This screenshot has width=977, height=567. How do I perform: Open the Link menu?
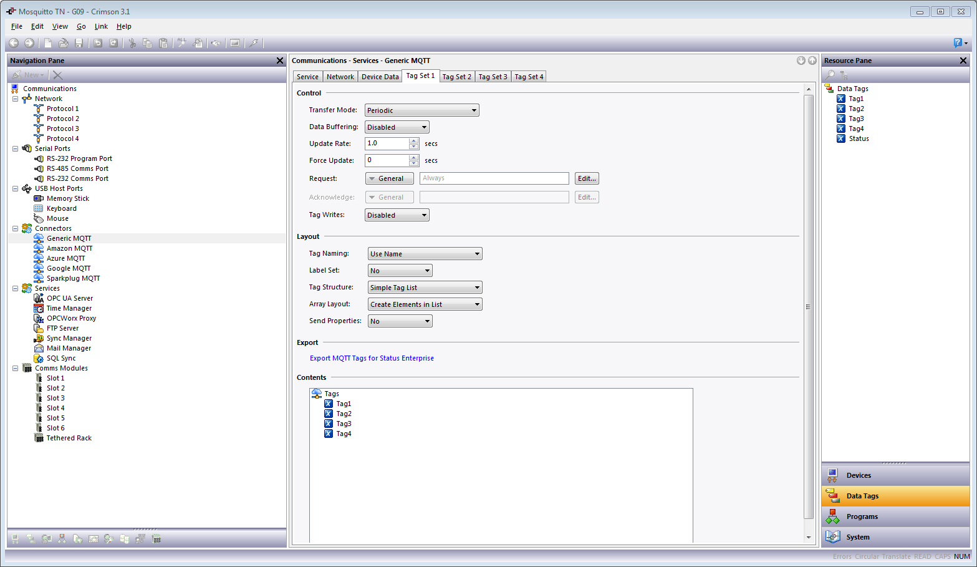pos(101,26)
